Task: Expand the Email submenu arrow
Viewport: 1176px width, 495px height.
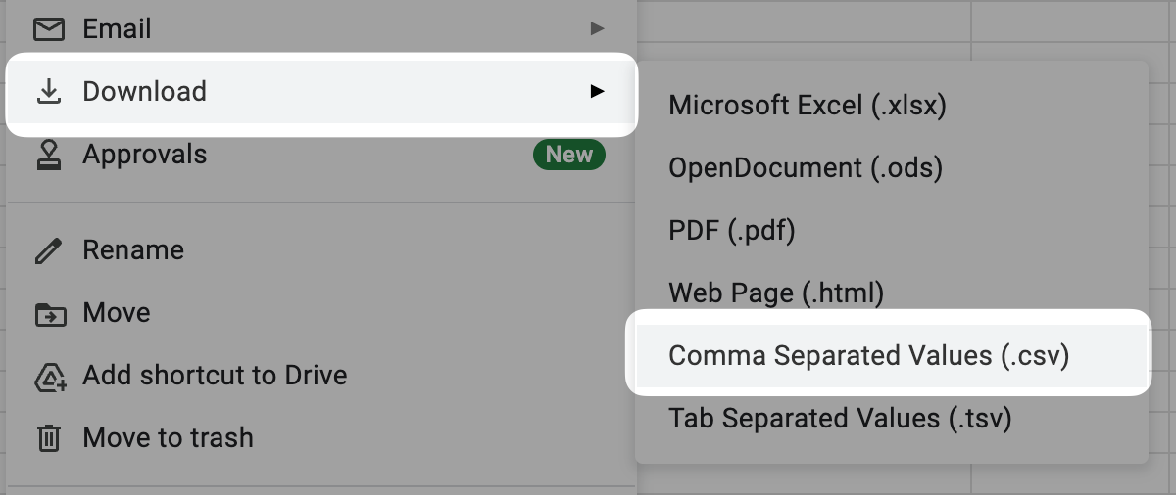Action: tap(597, 29)
